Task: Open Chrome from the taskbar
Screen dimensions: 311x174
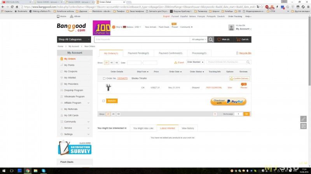Action: pyautogui.click(x=28, y=171)
